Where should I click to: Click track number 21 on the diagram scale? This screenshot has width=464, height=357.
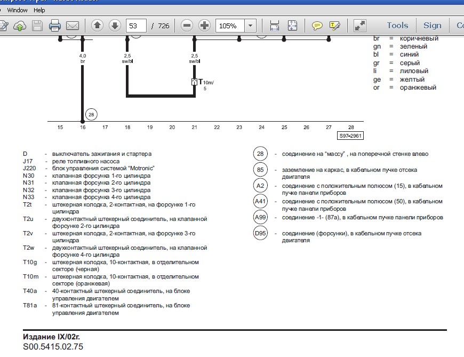click(x=194, y=128)
